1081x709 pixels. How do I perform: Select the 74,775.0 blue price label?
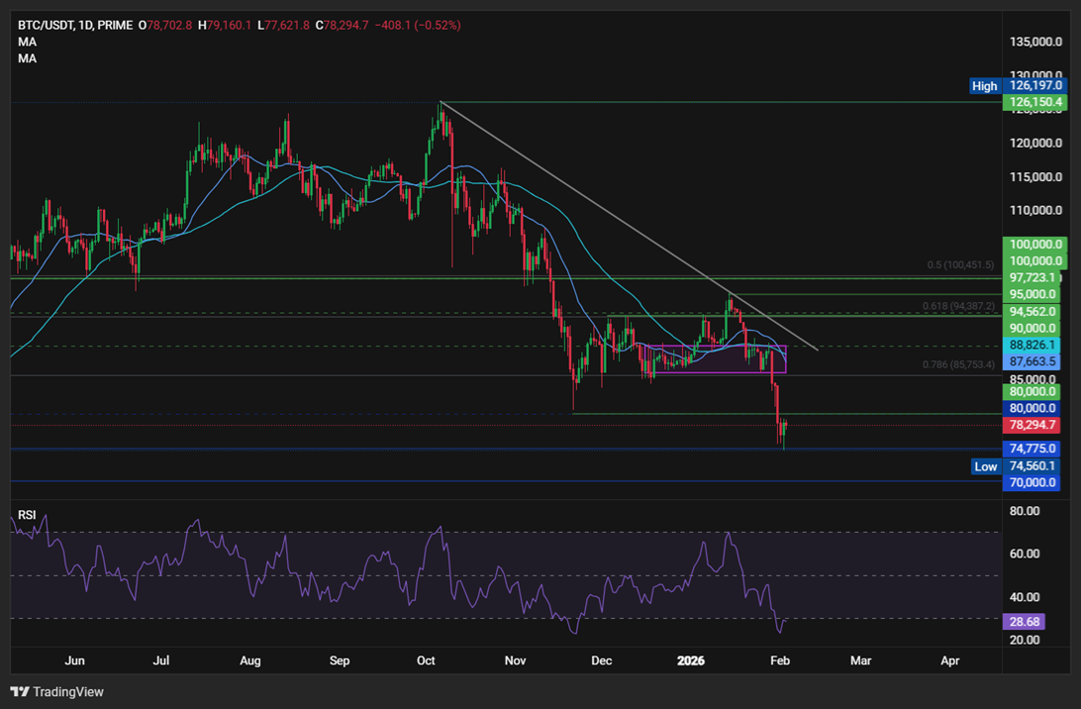pos(1034,449)
